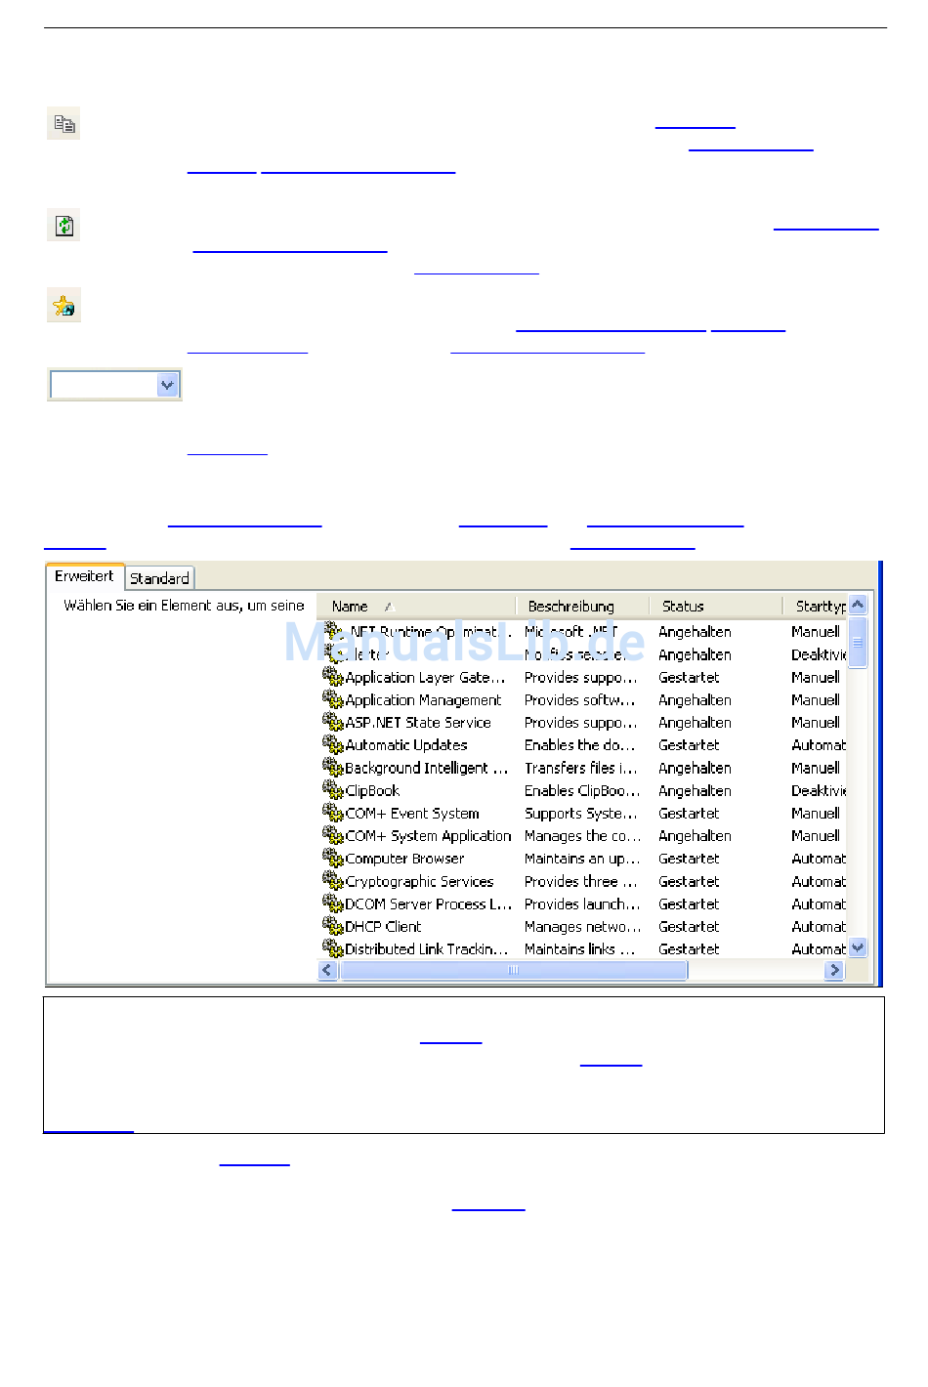Click the star favorites icon

(64, 307)
